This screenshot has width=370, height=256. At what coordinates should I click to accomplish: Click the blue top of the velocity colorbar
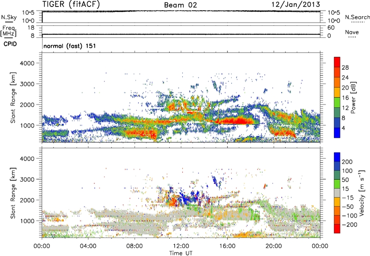click(337, 157)
